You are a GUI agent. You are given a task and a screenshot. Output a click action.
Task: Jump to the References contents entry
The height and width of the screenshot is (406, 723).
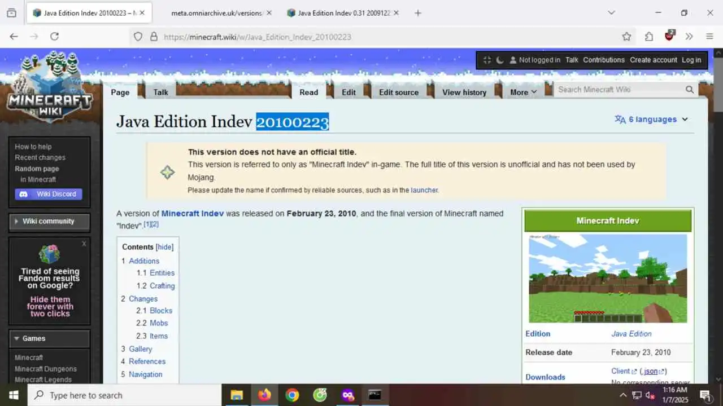click(x=147, y=361)
